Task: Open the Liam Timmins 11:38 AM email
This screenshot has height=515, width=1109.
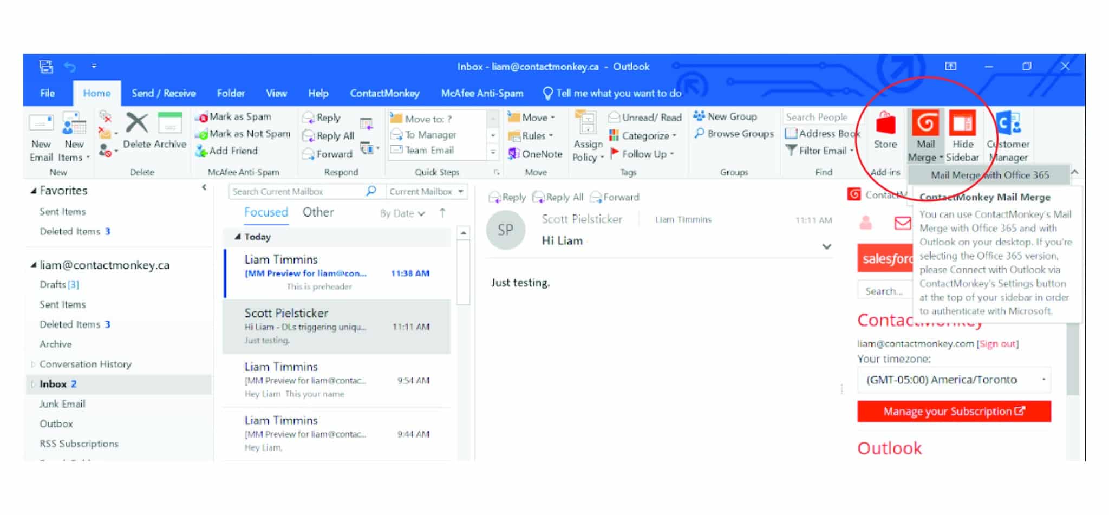Action: click(337, 273)
